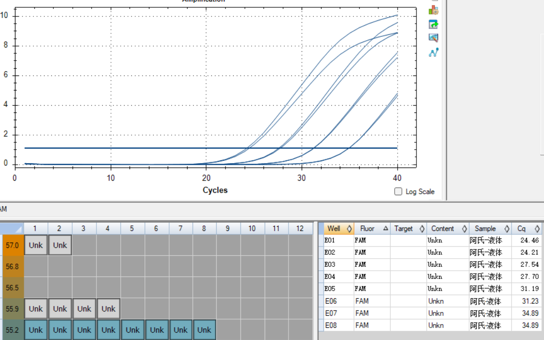Viewport: 544px width, 340px height.
Task: Click the Cq value 27.70
Action: click(x=529, y=277)
